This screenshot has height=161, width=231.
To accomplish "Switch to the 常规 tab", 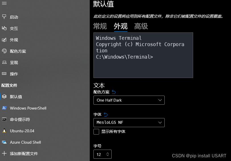I will click(x=100, y=26).
